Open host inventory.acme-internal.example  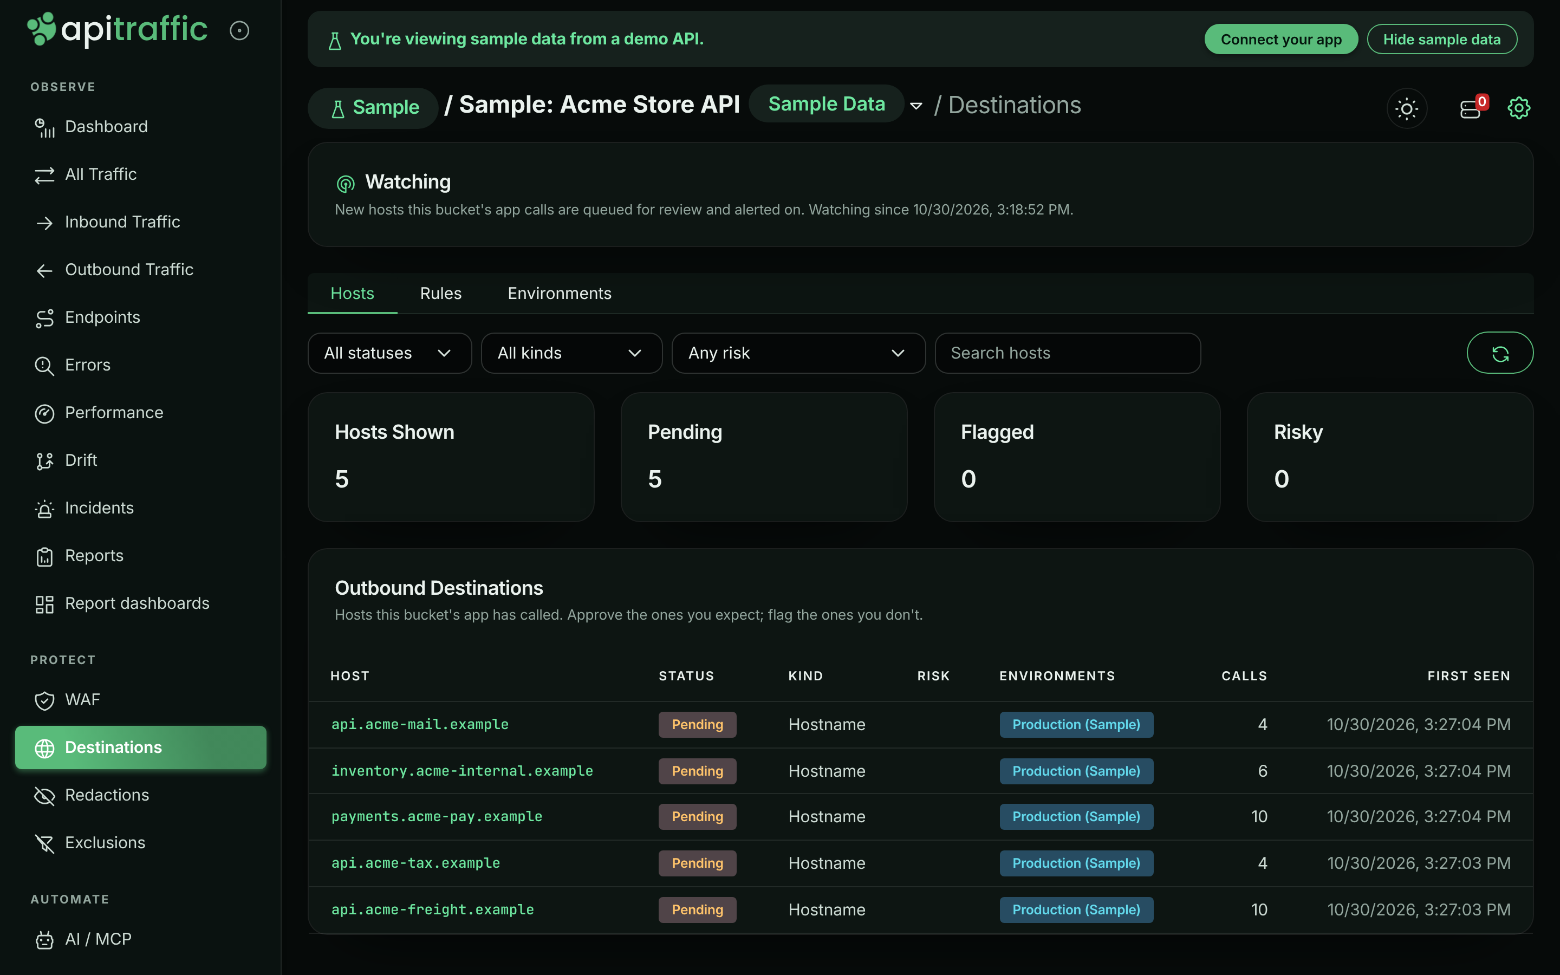(461, 771)
